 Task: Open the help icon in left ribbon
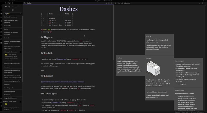[1, 102]
